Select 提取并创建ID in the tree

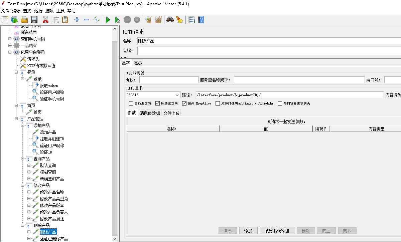pyautogui.click(x=52, y=139)
